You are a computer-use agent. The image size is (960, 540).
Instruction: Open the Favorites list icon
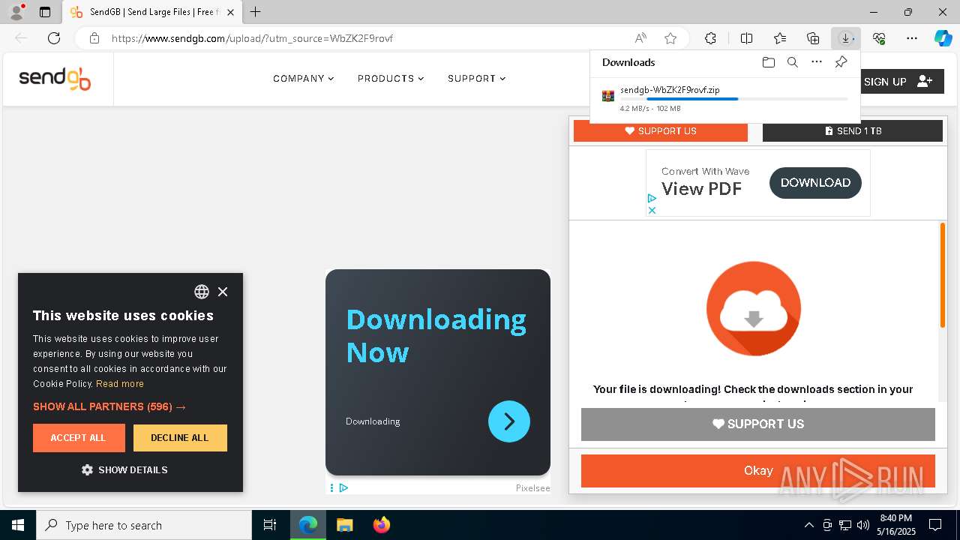780,38
